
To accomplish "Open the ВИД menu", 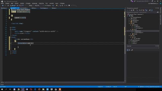I will coord(12,3).
